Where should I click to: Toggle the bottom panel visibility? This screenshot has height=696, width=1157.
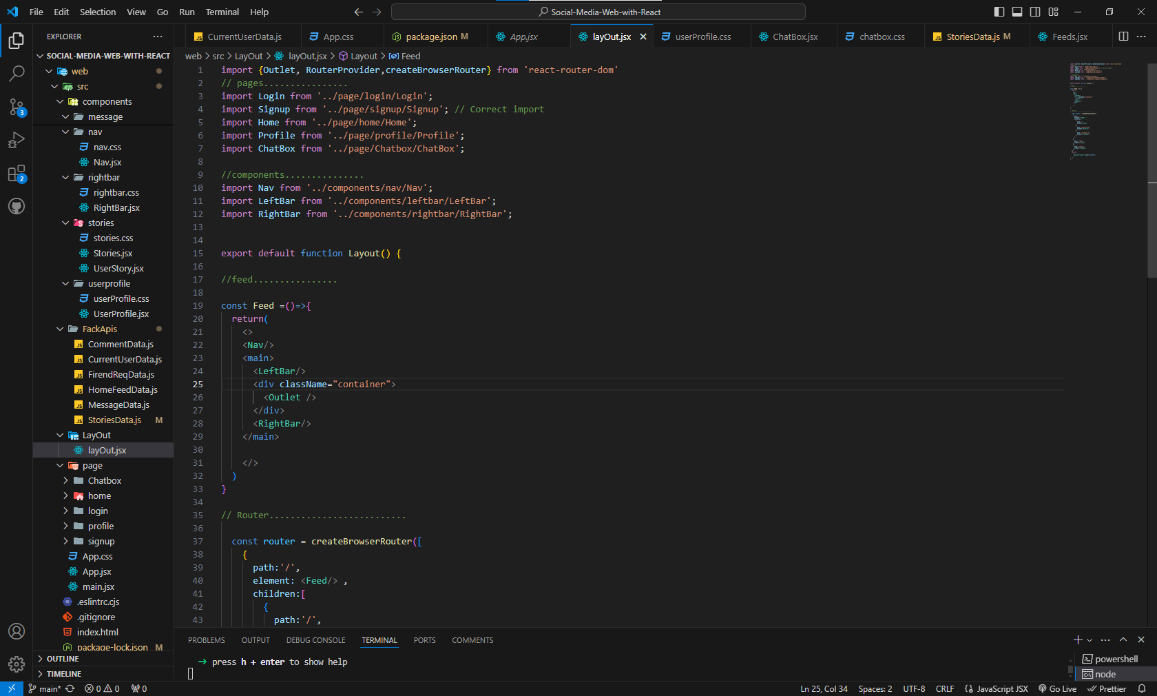(x=1017, y=12)
